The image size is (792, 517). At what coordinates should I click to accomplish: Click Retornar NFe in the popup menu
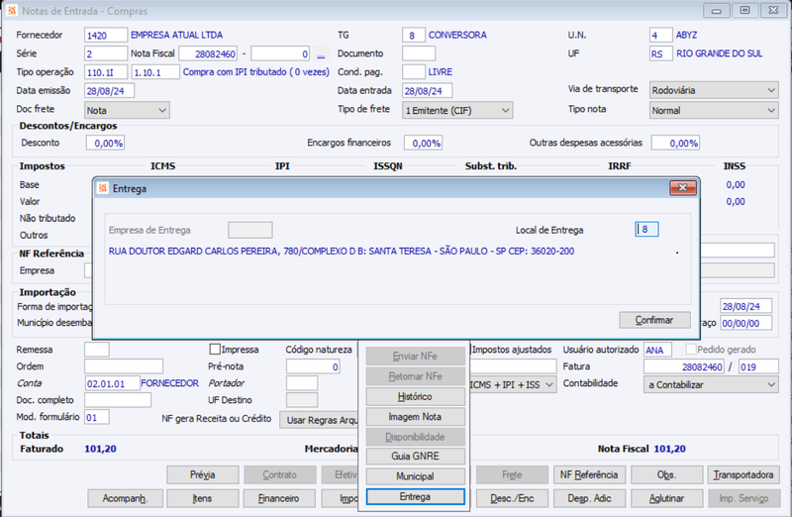click(x=415, y=376)
